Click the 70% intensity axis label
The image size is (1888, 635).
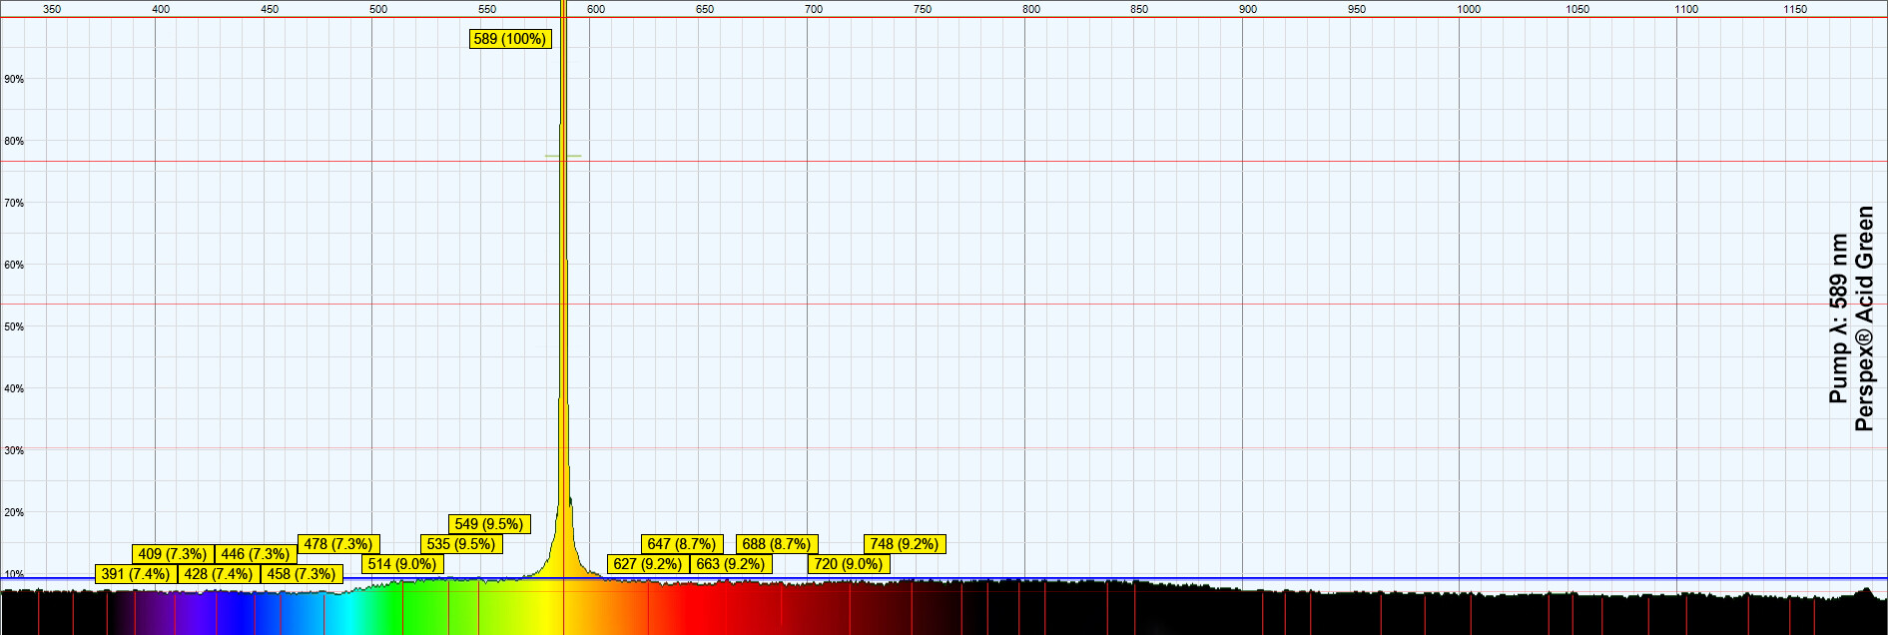(14, 203)
